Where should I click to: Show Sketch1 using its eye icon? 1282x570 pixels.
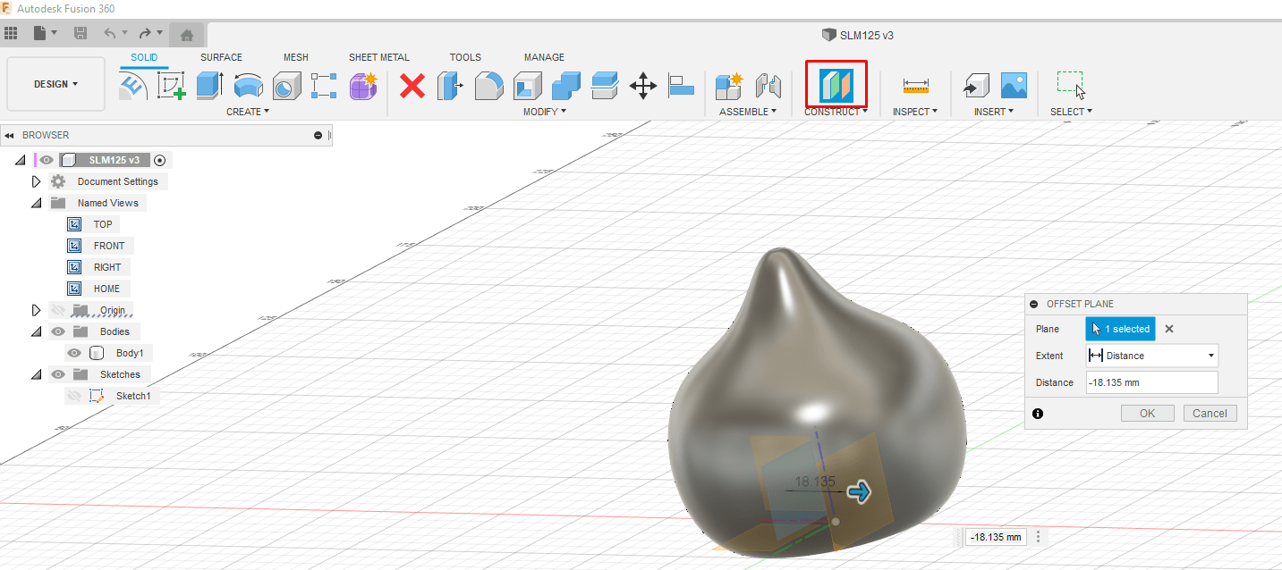74,396
